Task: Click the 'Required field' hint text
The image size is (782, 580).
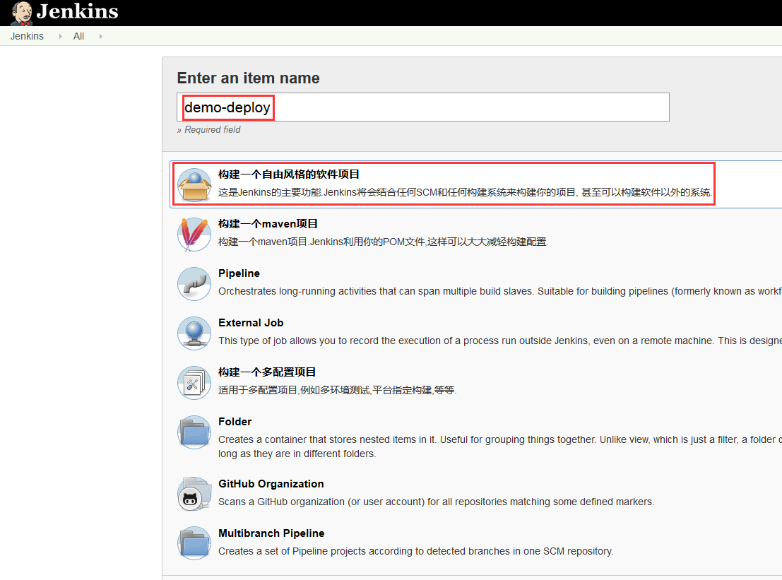Action: tap(213, 130)
